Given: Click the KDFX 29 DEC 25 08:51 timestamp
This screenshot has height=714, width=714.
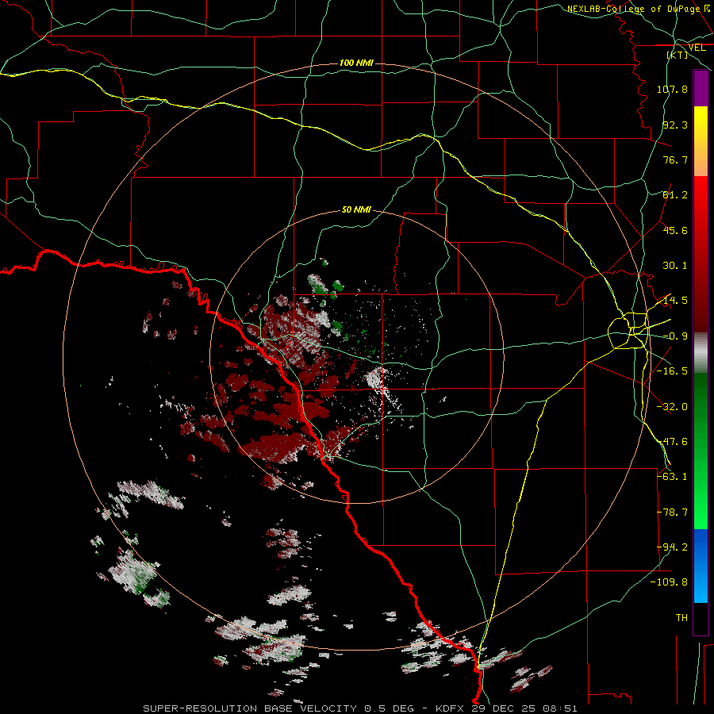Looking at the screenshot, I should point(506,708).
